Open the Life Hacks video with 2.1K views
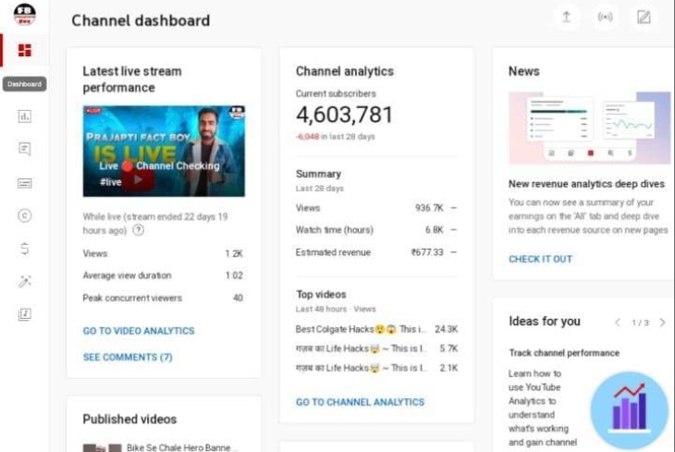 [x=376, y=368]
